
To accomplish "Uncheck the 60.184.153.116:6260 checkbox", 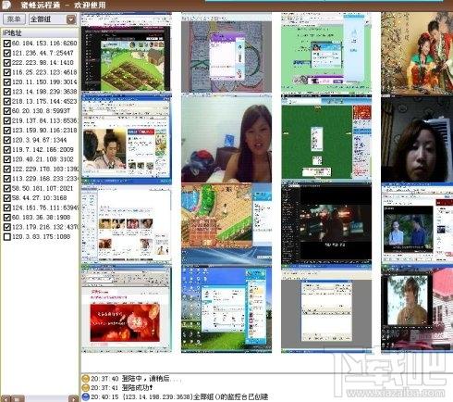I will point(6,44).
